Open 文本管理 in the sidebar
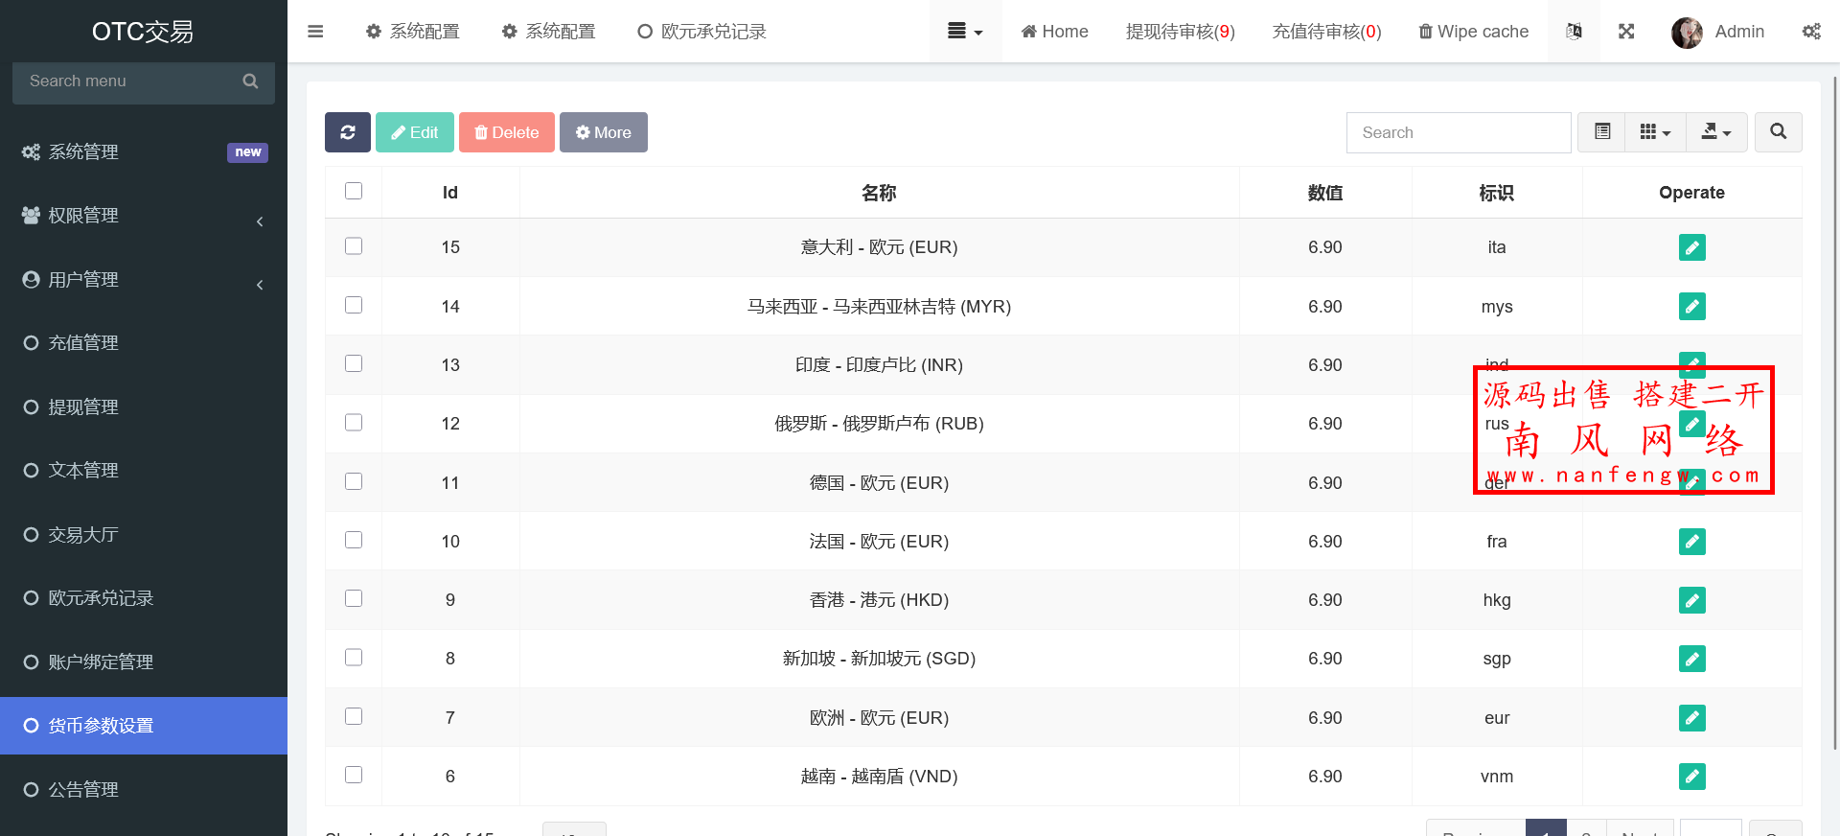 pos(144,471)
